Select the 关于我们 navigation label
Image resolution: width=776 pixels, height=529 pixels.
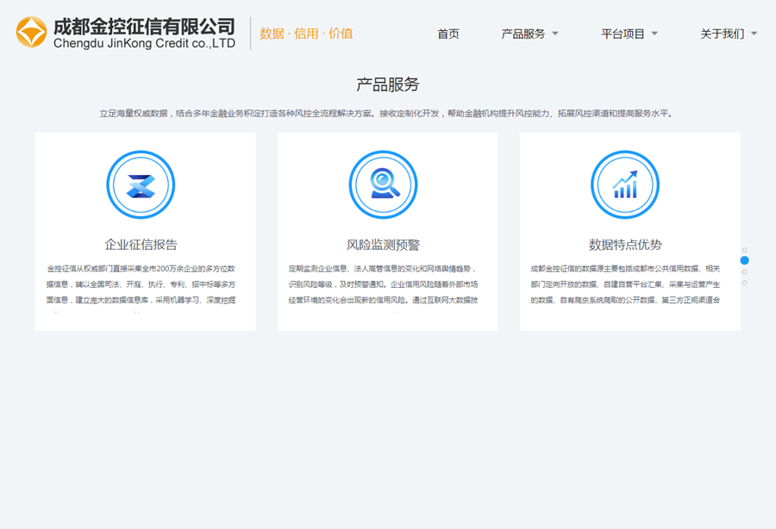coord(722,34)
